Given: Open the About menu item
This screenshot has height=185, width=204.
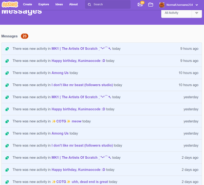Looking at the screenshot, I should 73,4.
